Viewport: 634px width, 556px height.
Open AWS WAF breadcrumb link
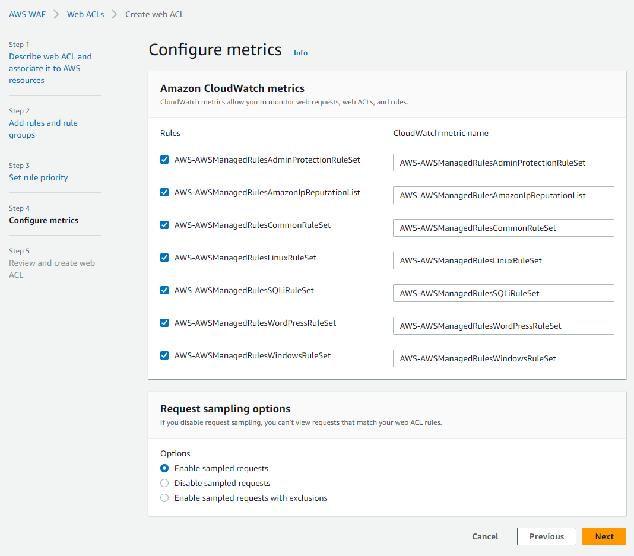click(x=27, y=15)
